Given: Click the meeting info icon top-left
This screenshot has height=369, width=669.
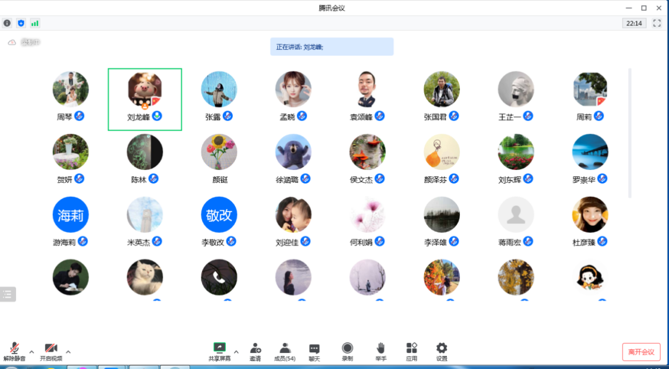Looking at the screenshot, I should 7,23.
